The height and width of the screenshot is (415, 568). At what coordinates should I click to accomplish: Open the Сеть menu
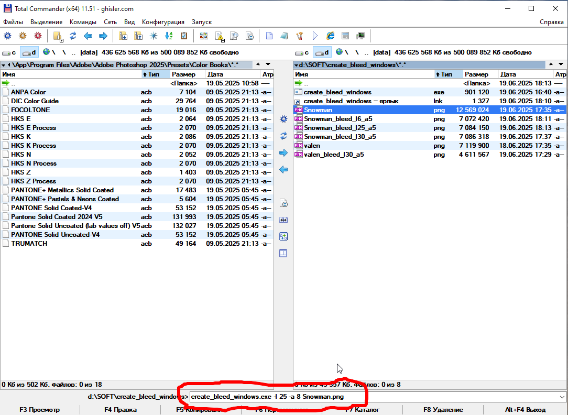[111, 22]
